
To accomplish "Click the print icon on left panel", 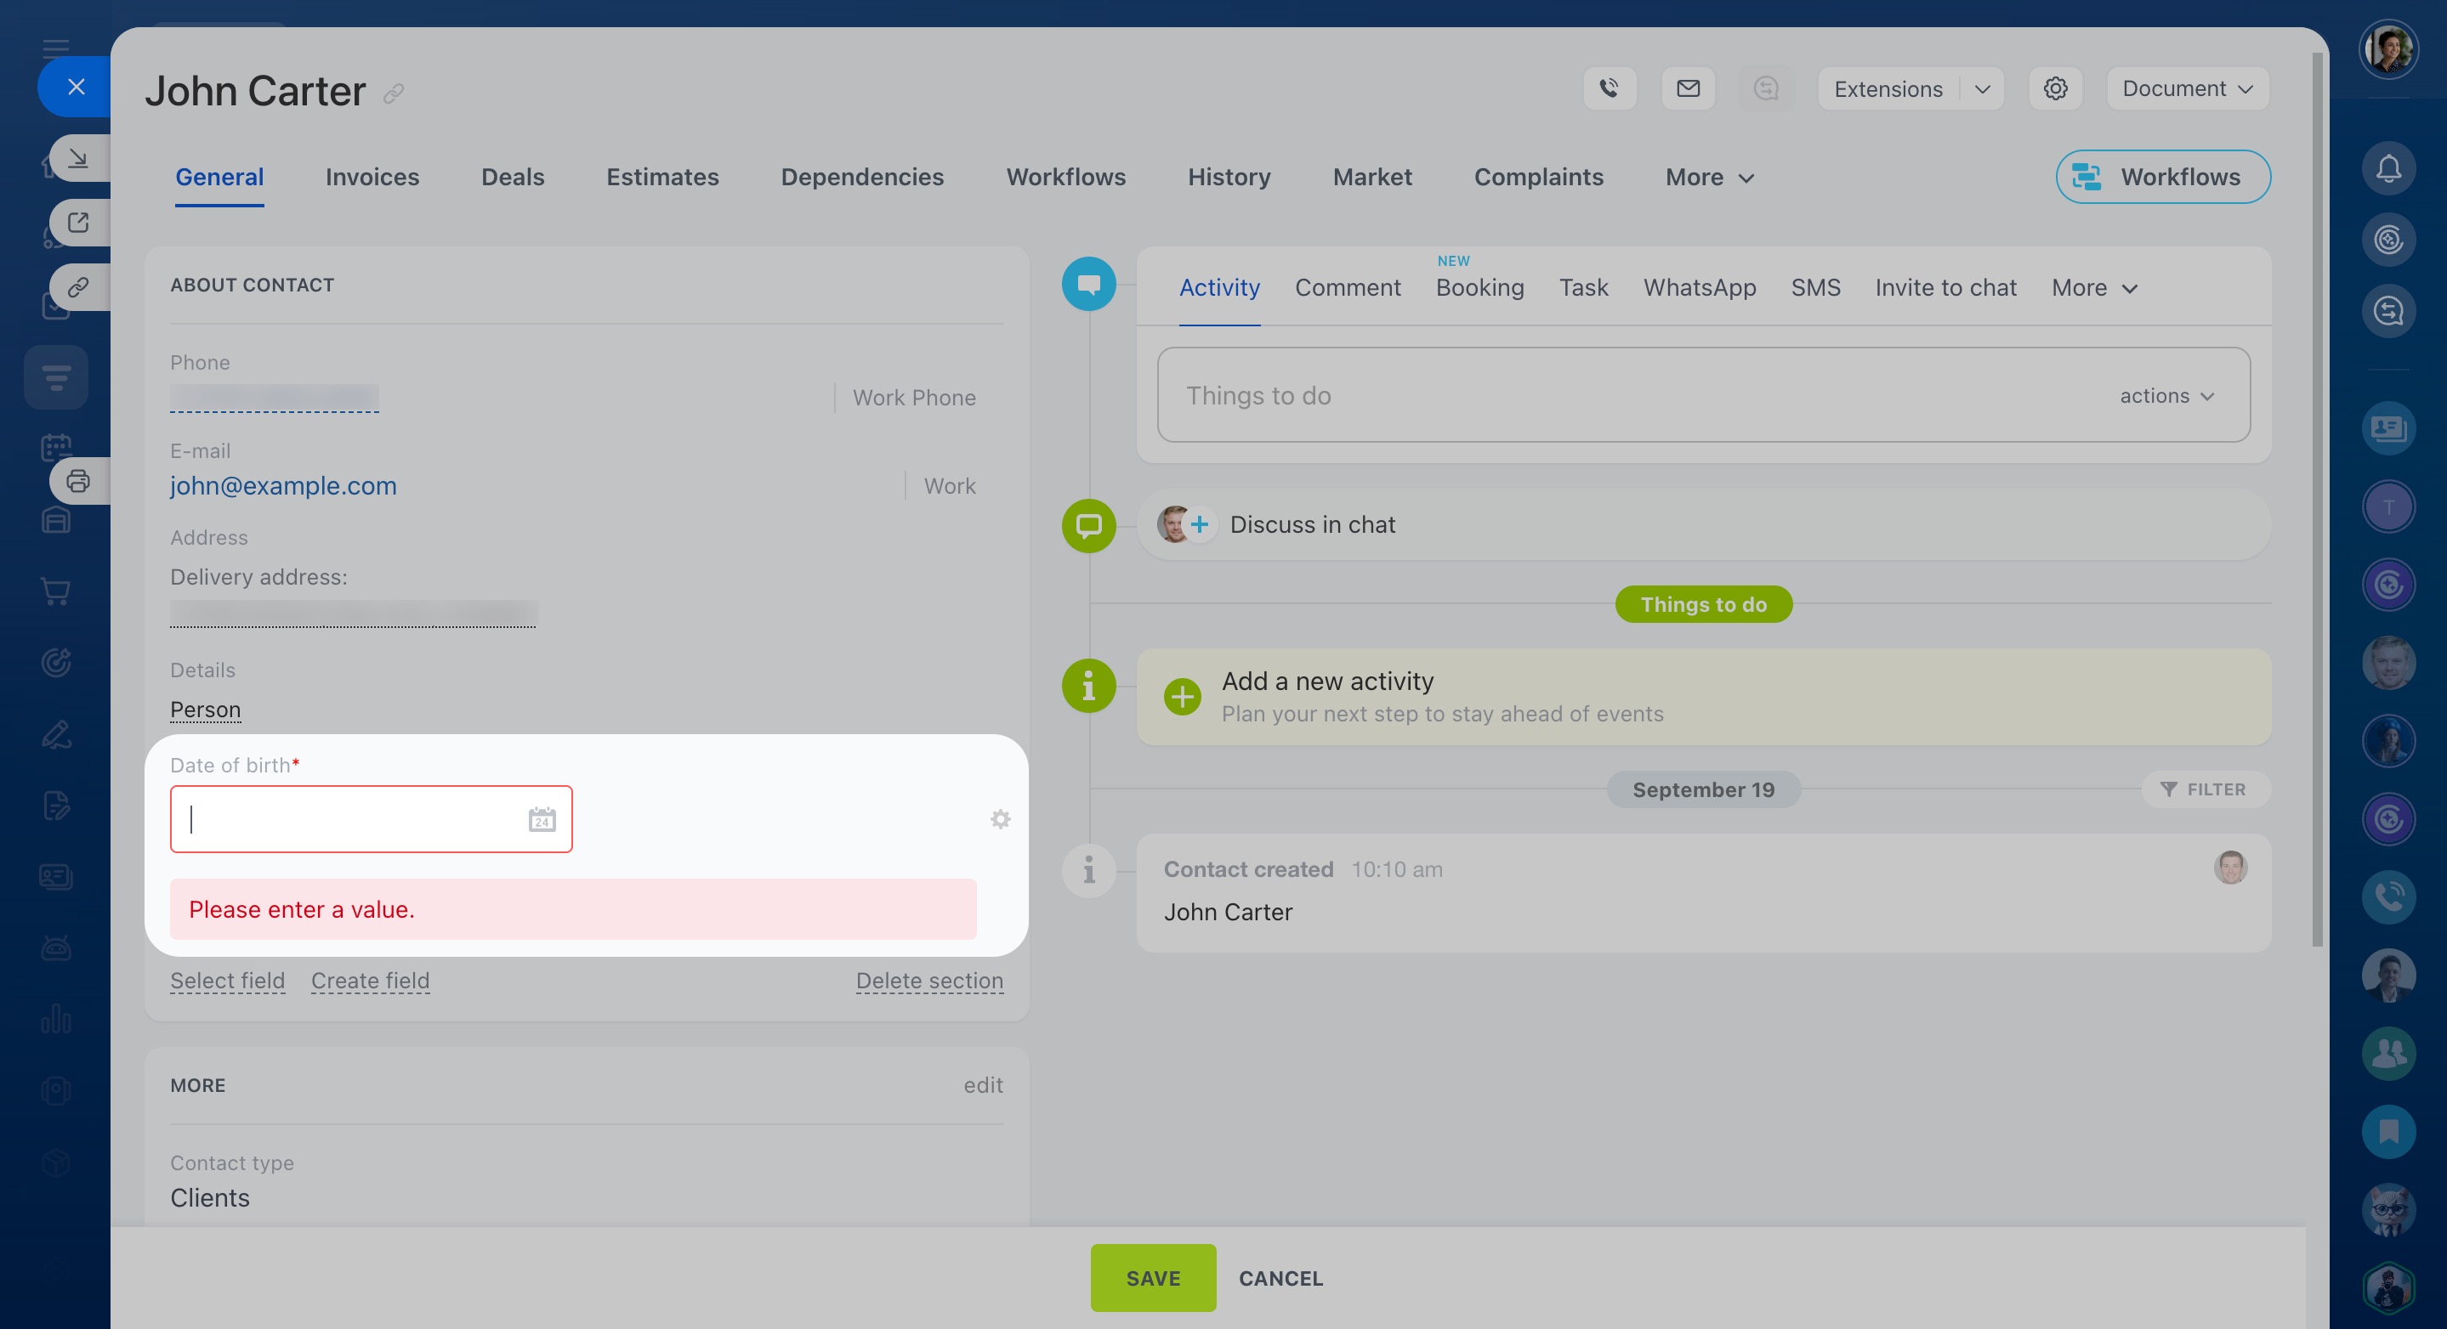I will [x=79, y=481].
